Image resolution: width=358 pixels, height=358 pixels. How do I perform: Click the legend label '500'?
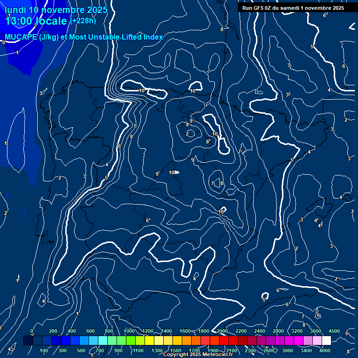tap(81, 351)
